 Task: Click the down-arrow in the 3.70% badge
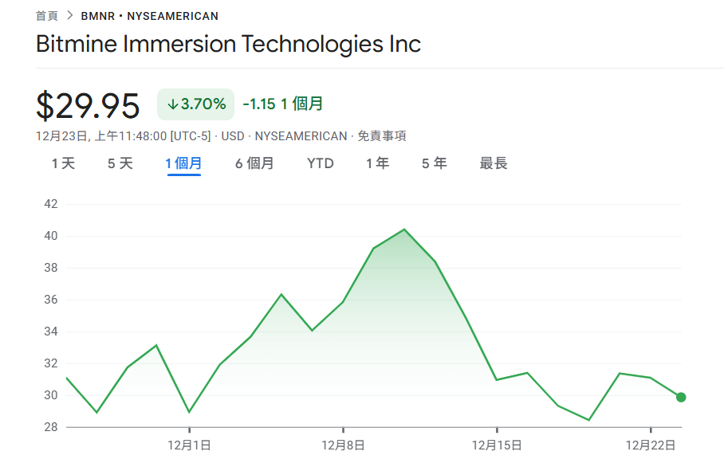click(x=175, y=103)
